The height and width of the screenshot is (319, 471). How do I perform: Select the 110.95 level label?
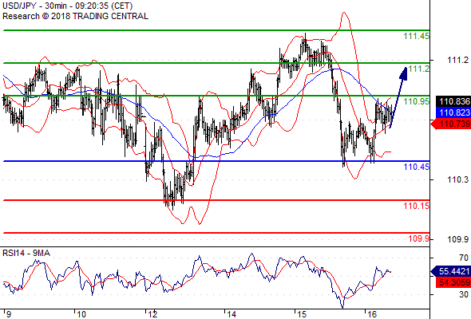pos(417,101)
